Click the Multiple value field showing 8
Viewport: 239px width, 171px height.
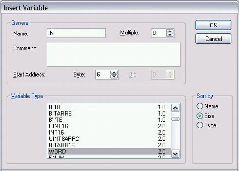click(159, 33)
